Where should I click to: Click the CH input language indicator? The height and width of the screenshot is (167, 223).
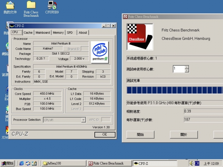point(197,163)
